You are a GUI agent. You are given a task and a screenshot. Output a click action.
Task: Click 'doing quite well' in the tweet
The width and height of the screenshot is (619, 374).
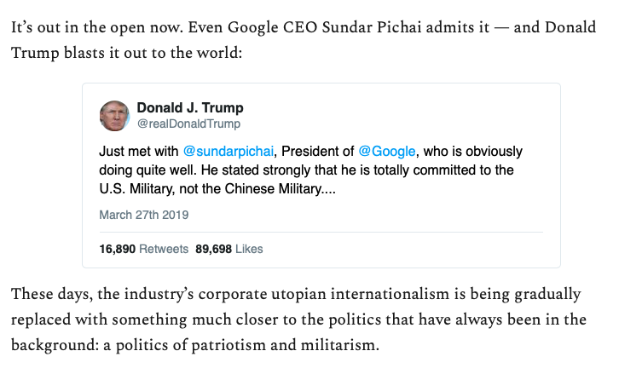point(148,170)
